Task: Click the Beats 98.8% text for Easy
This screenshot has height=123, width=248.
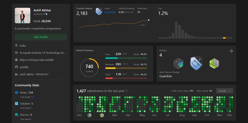Action: [x=140, y=54]
